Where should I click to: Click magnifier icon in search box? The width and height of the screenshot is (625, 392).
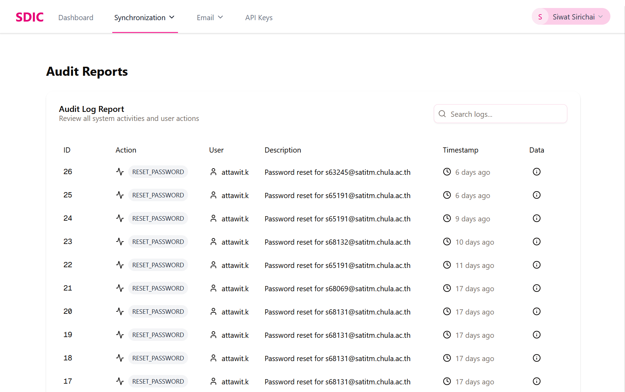[442, 114]
